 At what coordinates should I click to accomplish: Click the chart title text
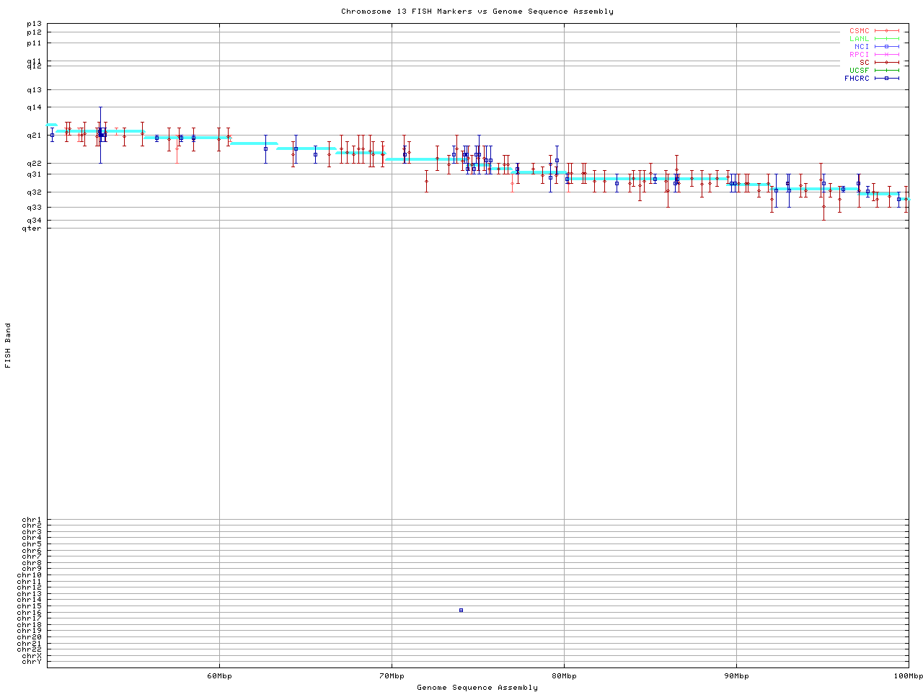click(477, 12)
